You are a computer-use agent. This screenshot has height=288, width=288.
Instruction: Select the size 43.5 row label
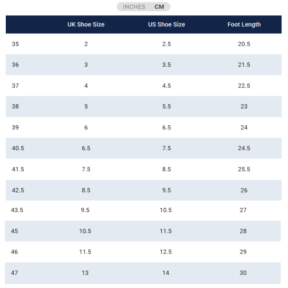pyautogui.click(x=18, y=210)
